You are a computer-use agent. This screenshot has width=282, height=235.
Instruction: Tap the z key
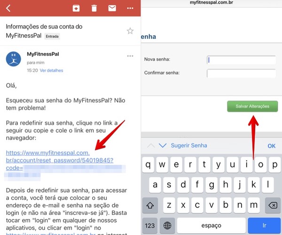tap(169, 205)
